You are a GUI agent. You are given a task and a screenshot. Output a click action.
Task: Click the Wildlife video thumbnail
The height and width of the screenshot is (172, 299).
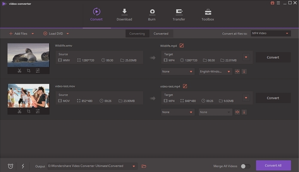click(x=29, y=55)
